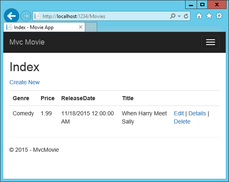Click the search magnifier in address bar

[x=172, y=16]
